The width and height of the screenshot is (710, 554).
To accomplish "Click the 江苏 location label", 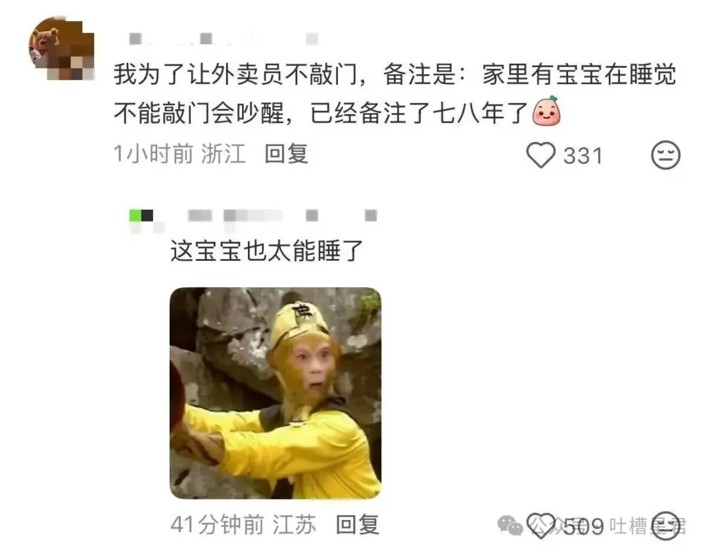I will (x=294, y=524).
